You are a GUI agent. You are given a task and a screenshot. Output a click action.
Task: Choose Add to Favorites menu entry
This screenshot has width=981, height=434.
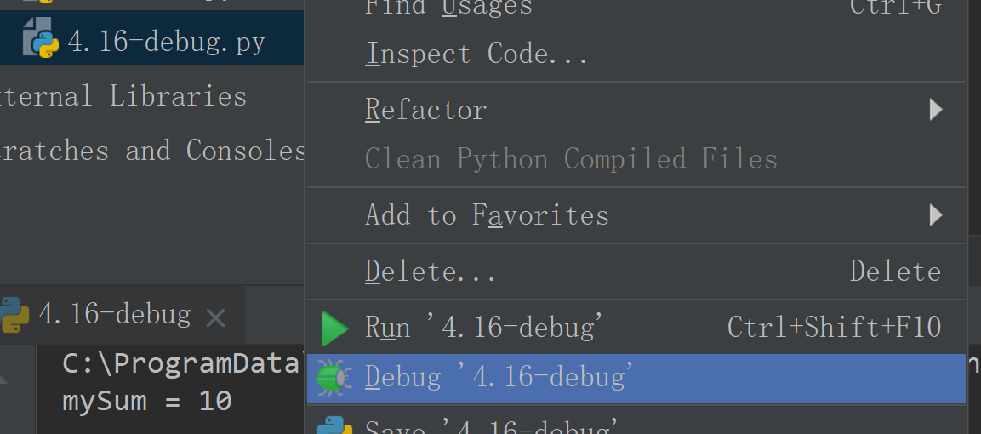click(487, 215)
